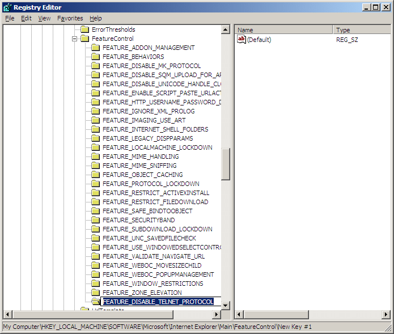
Task: Click the values pane horizontal scrollbar thumb
Action: (x=276, y=314)
